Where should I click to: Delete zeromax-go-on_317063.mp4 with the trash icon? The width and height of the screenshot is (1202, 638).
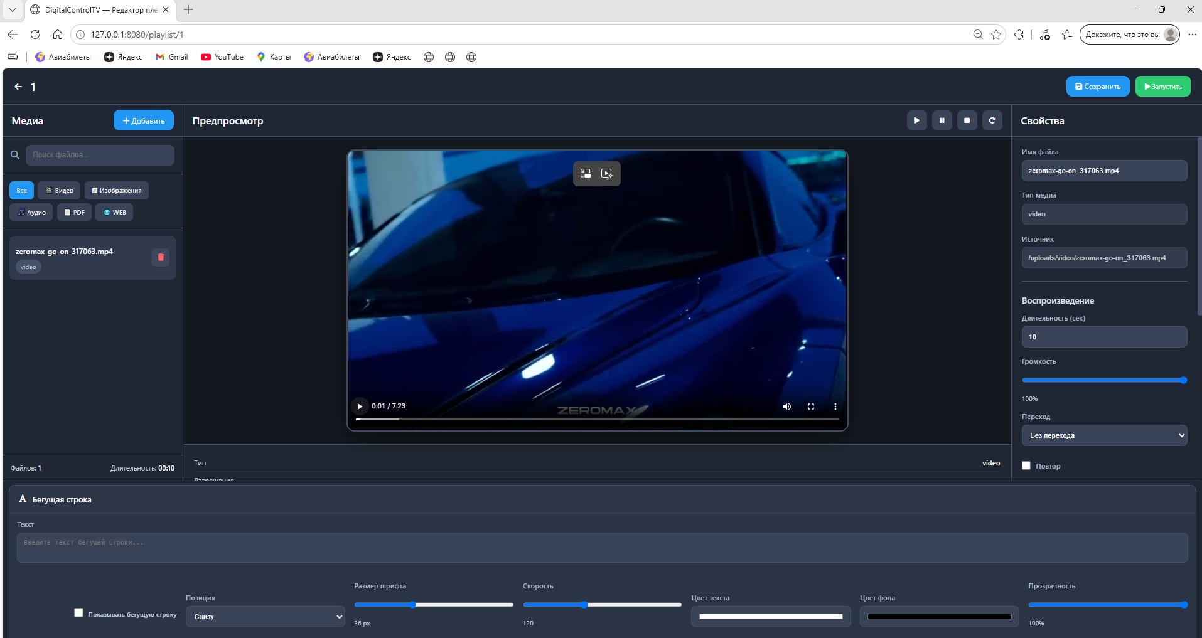(161, 257)
